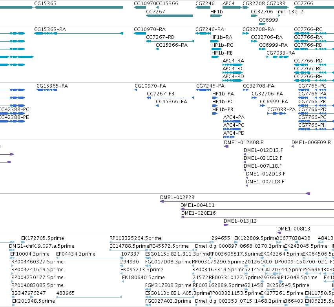Click the CG7267-RB transcript label
The image size is (334, 307).
tap(160, 37)
